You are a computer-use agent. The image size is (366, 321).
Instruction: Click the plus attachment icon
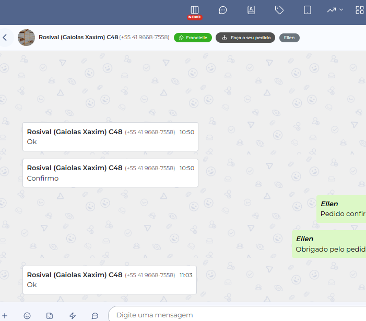point(5,316)
